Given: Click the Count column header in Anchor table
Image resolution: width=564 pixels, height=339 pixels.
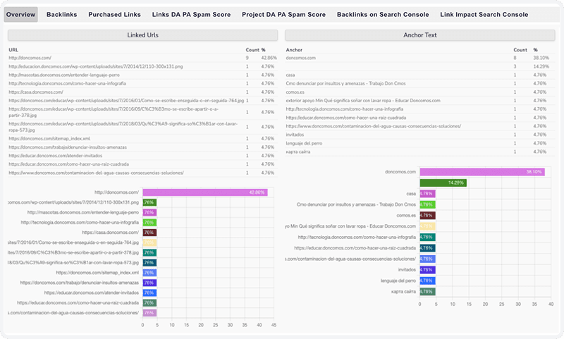Looking at the screenshot, I should [x=520, y=50].
